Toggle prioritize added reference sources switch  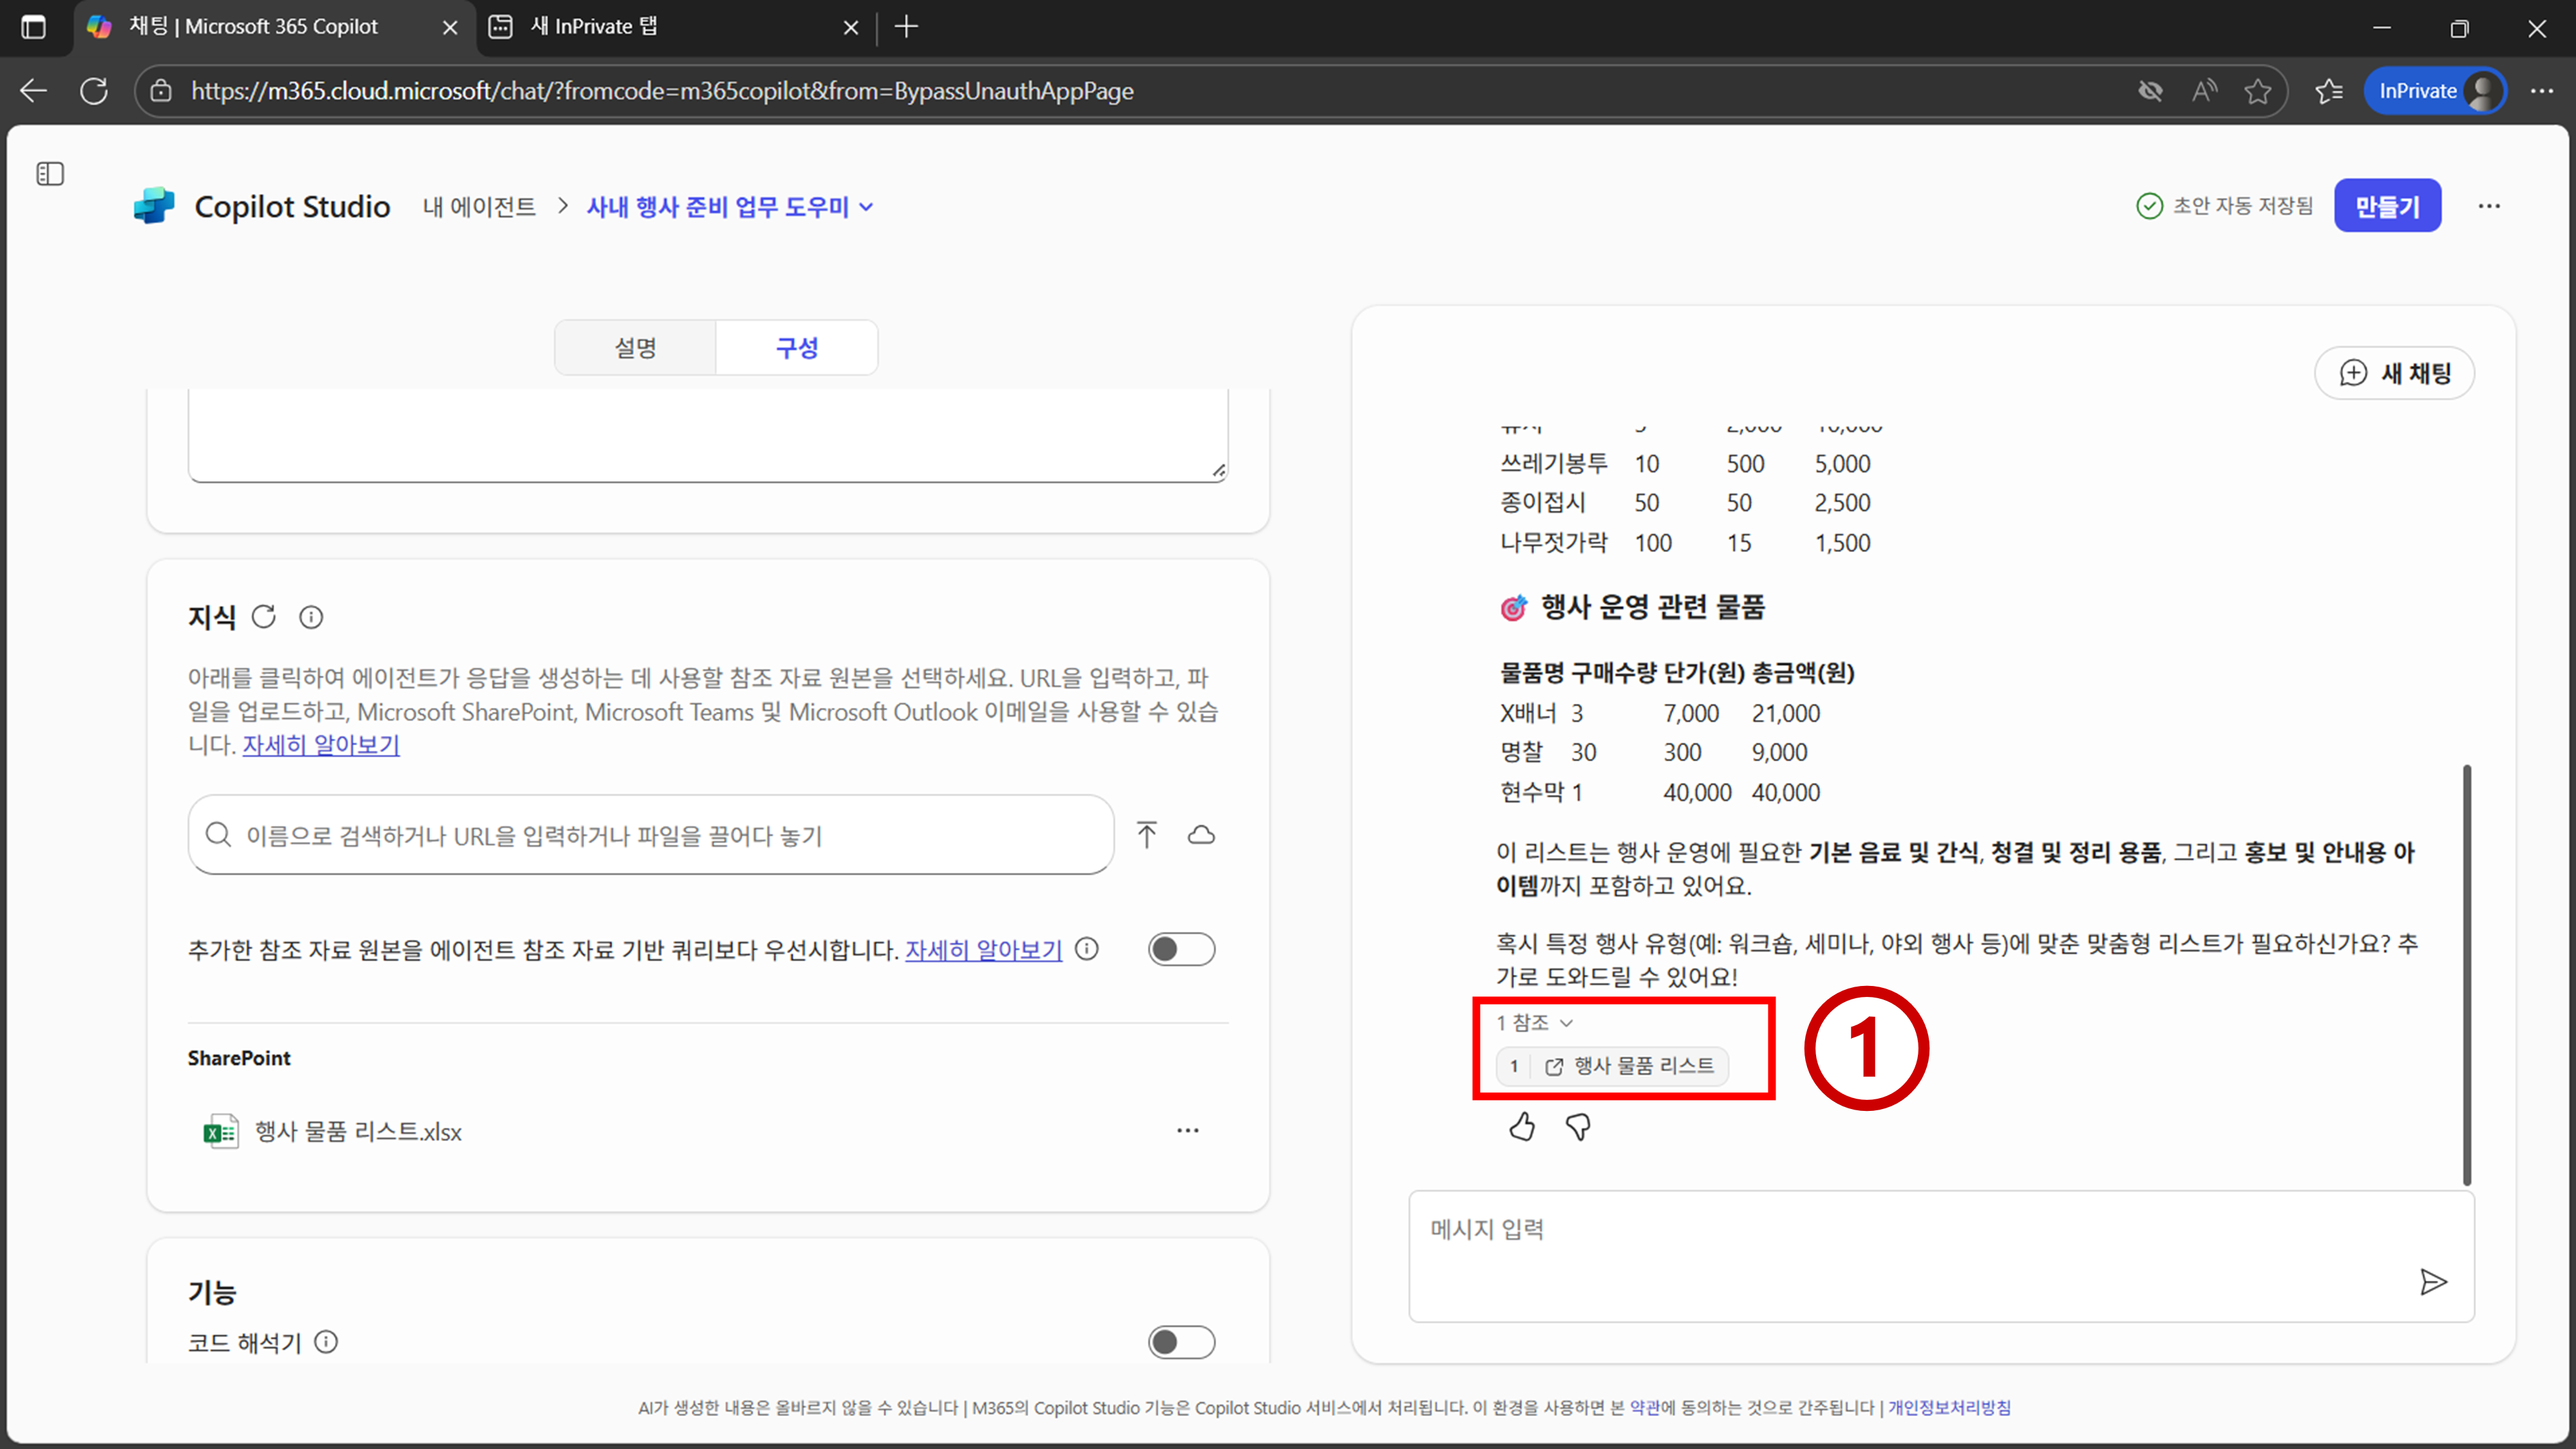coord(1181,949)
